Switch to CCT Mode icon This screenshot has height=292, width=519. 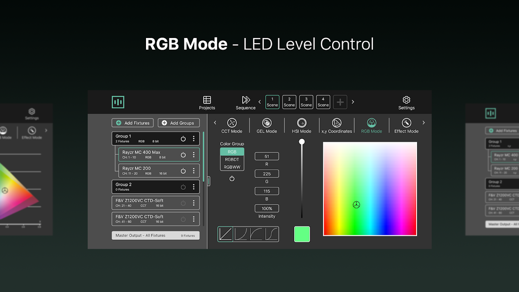pyautogui.click(x=232, y=123)
